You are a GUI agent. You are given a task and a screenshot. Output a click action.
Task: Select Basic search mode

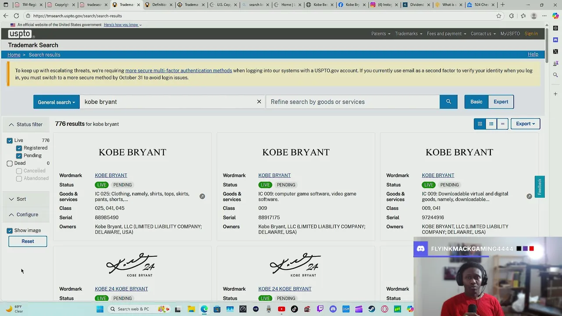(x=476, y=102)
